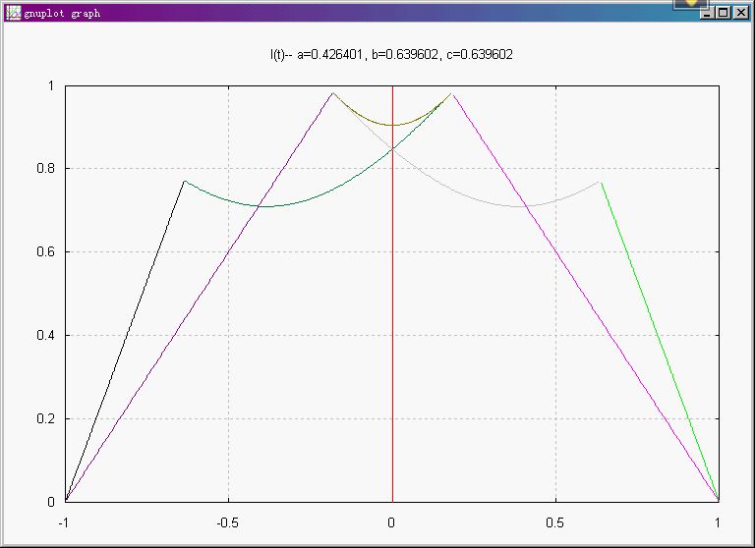Click the x-axis tick label '-0.5'
Screen dimensions: 755x548
228,521
